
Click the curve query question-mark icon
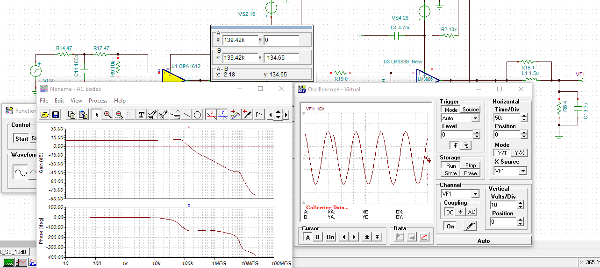(164, 114)
